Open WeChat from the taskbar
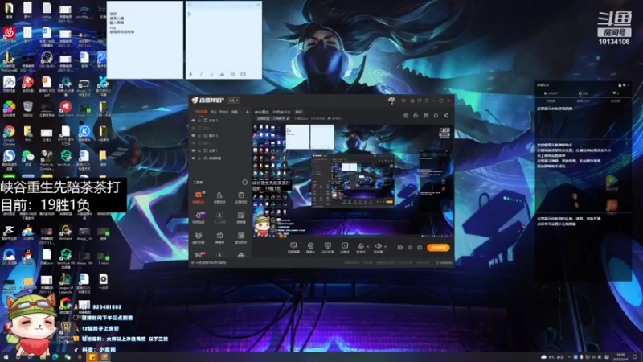The image size is (643, 362). coord(68,357)
